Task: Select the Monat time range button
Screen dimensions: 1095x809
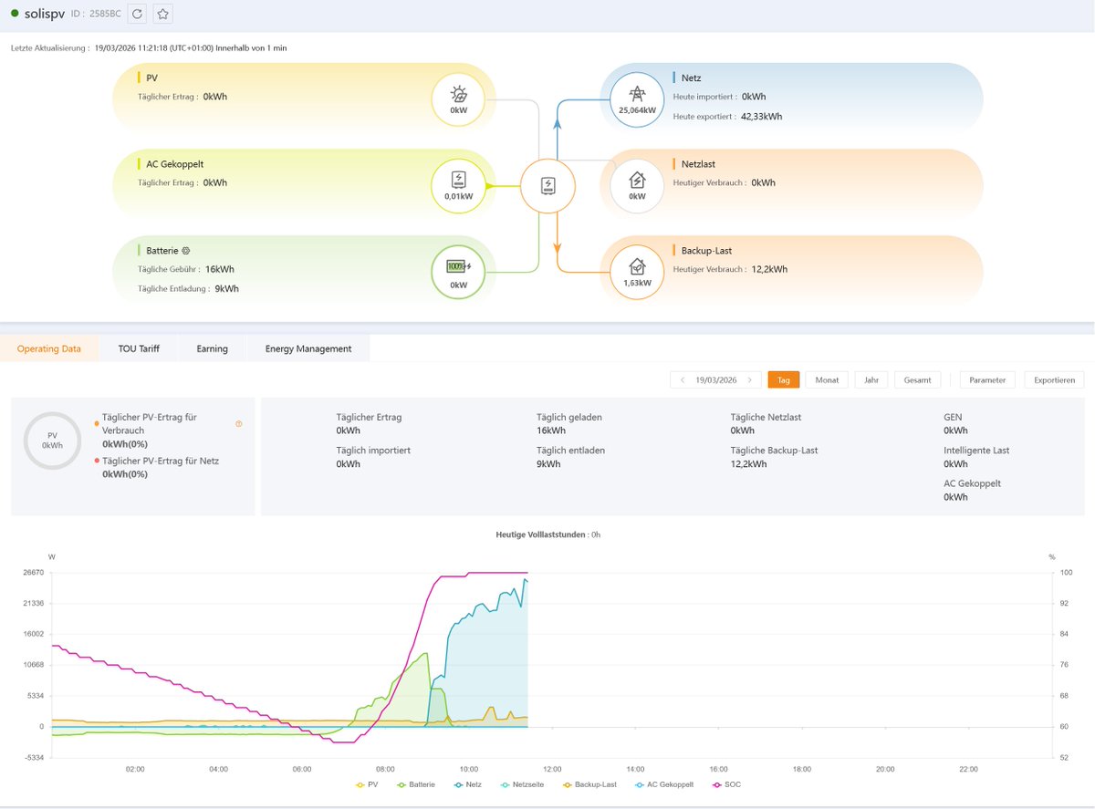Action: coord(827,379)
